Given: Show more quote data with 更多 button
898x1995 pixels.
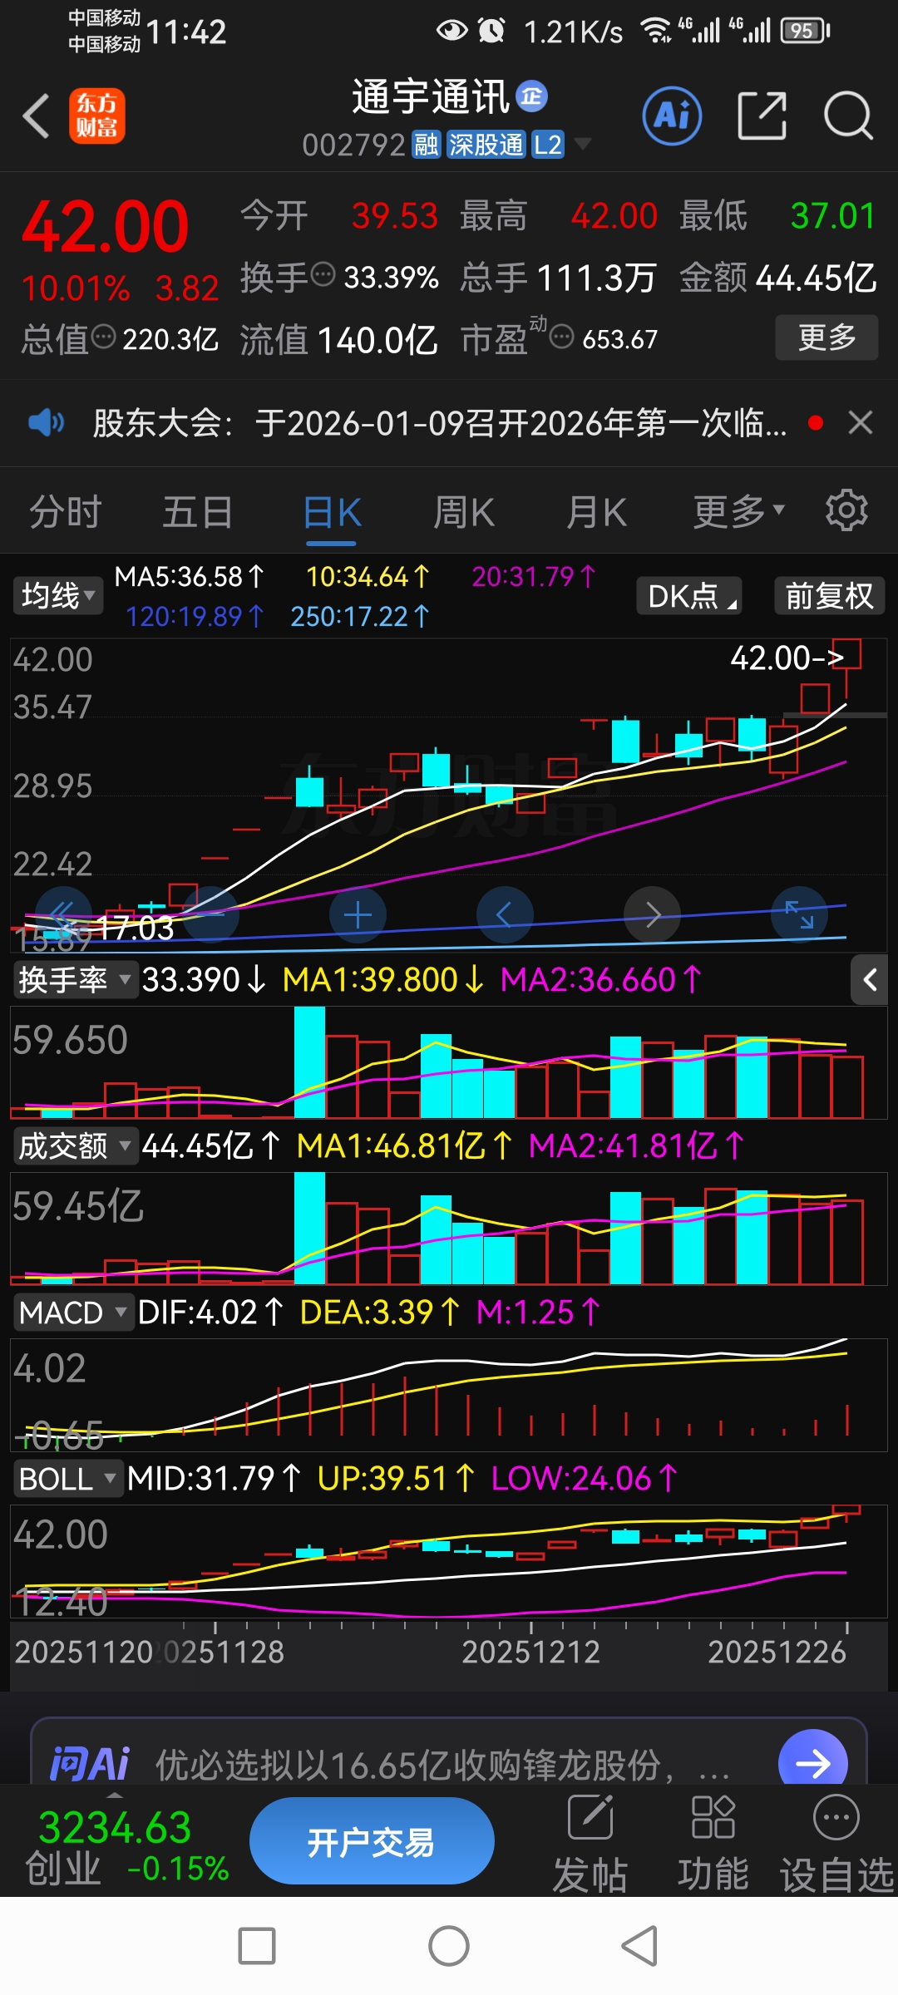Looking at the screenshot, I should pos(826,337).
